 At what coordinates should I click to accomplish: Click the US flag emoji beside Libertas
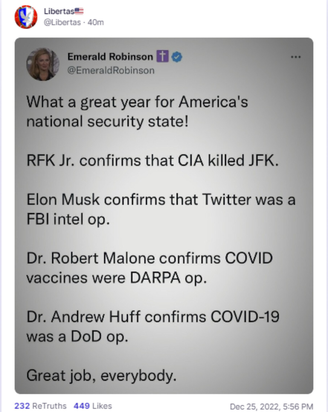click(79, 11)
